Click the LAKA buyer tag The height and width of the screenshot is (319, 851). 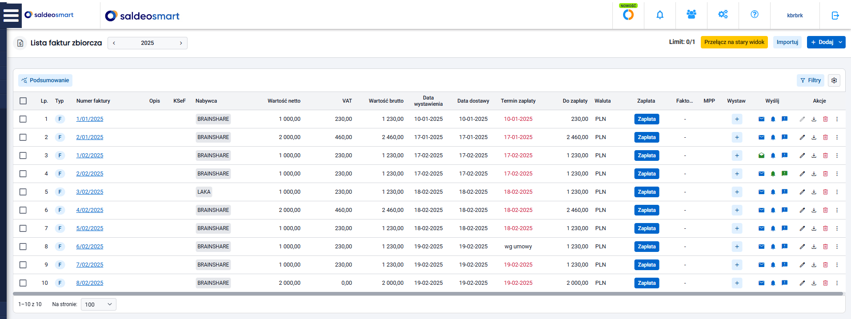coord(204,192)
